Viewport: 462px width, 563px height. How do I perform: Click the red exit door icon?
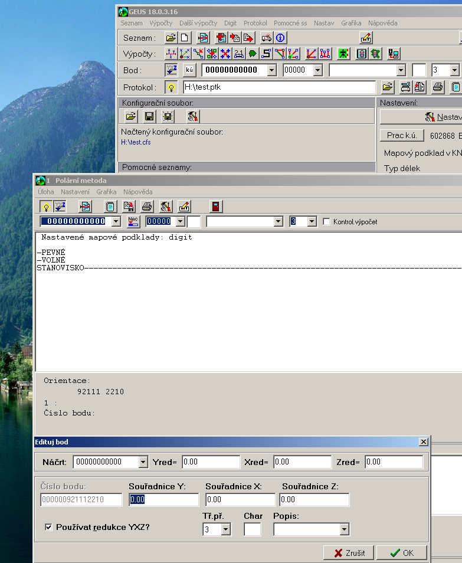218,207
